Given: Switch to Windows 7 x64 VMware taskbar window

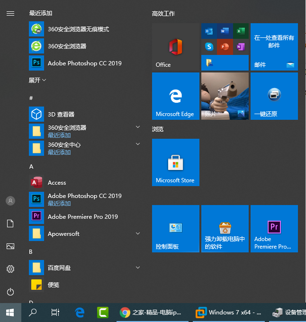Looking at the screenshot, I should coord(228,313).
